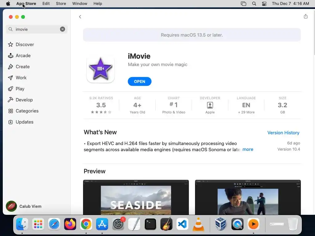The height and width of the screenshot is (236, 315).
Task: Click the clock showing Thu Dec 7
Action: pyautogui.click(x=290, y=4)
